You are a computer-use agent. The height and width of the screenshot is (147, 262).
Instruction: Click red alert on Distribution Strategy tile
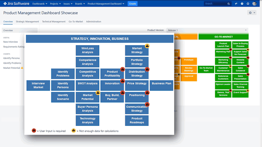(x=147, y=69)
